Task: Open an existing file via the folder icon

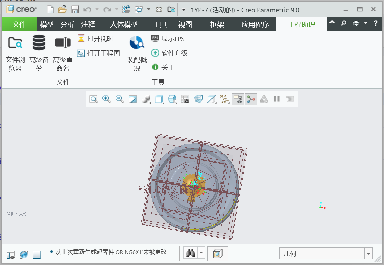Action: coord(62,10)
